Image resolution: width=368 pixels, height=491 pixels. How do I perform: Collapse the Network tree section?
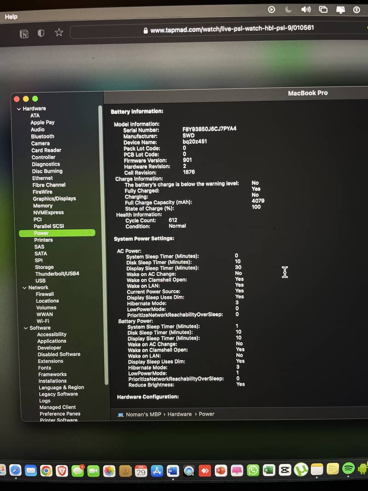click(24, 287)
